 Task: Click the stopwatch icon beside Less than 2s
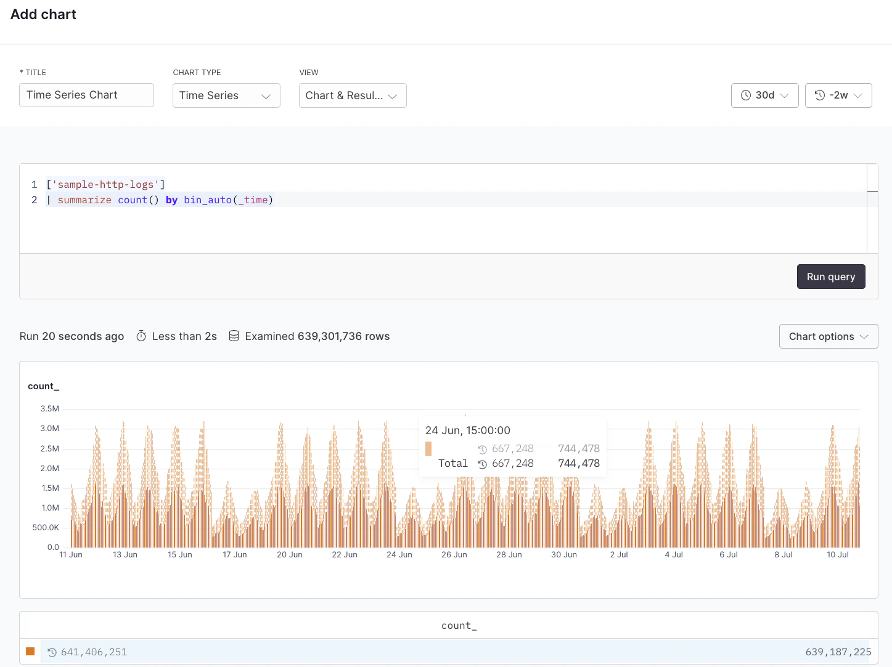(x=141, y=336)
